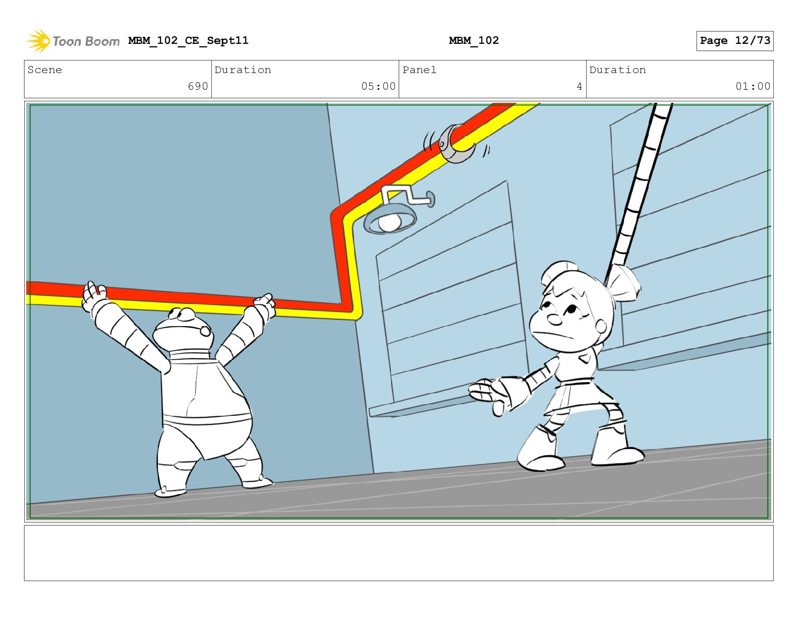Viewport: 799px width, 617px height.
Task: Click the centered MBM_102 title
Action: tap(474, 40)
